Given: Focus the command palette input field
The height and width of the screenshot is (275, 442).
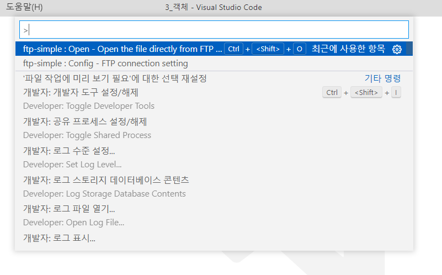Looking at the screenshot, I should click(x=214, y=30).
